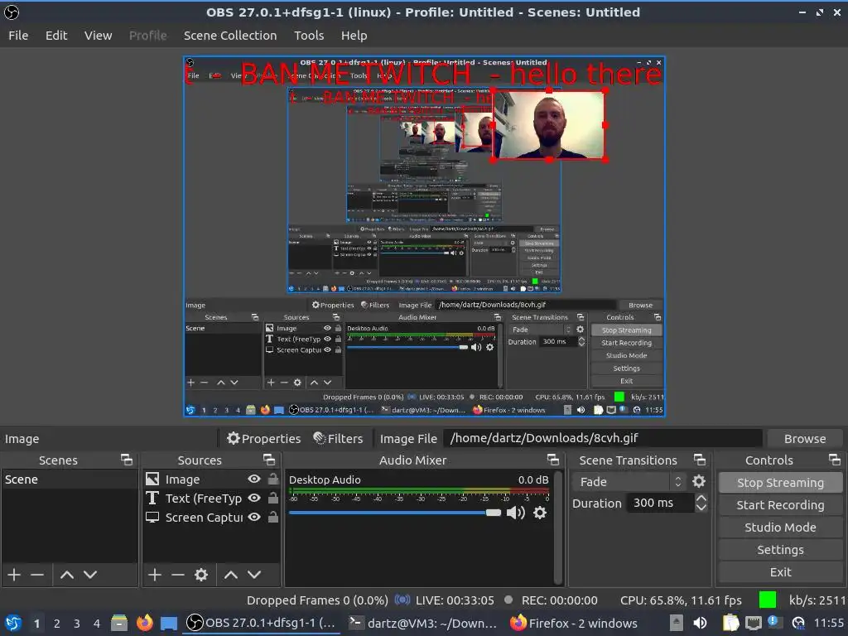Pop out the Scene Transitions dock
848x636 pixels.
pos(699,460)
